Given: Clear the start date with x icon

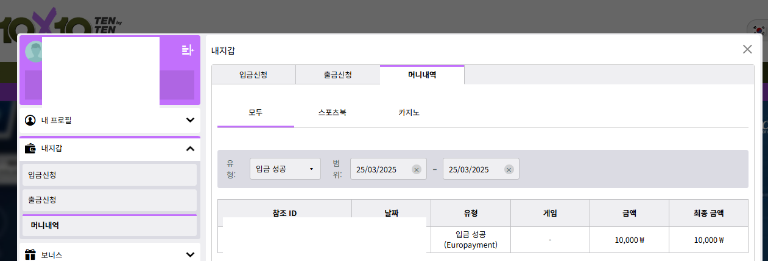Looking at the screenshot, I should [x=417, y=169].
